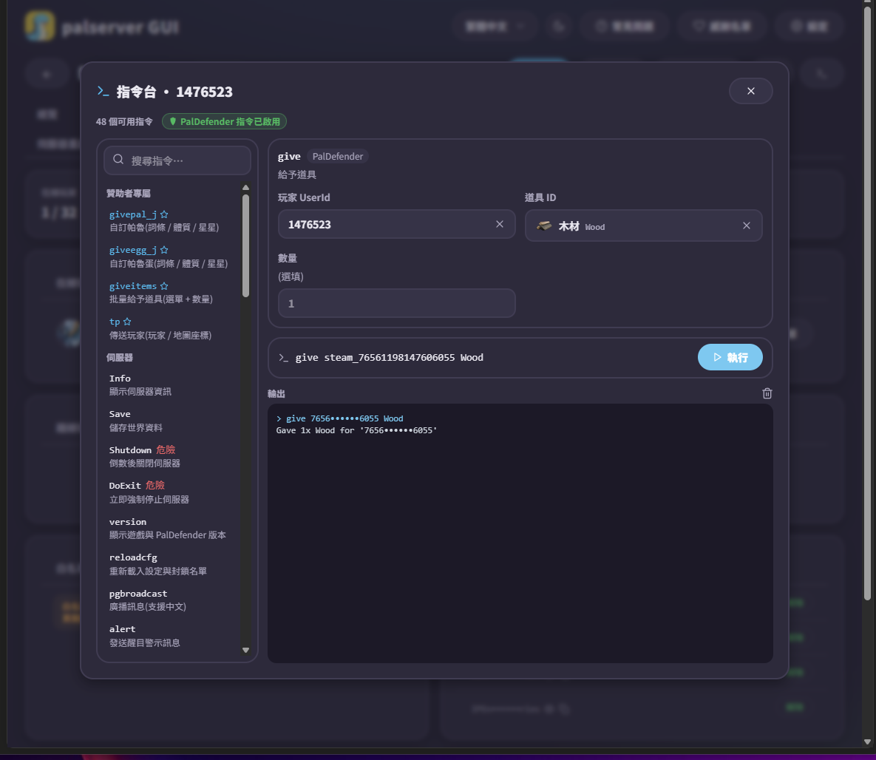The height and width of the screenshot is (760, 876).
Task: Click the star icon beside giveegg_j
Action: 164,251
